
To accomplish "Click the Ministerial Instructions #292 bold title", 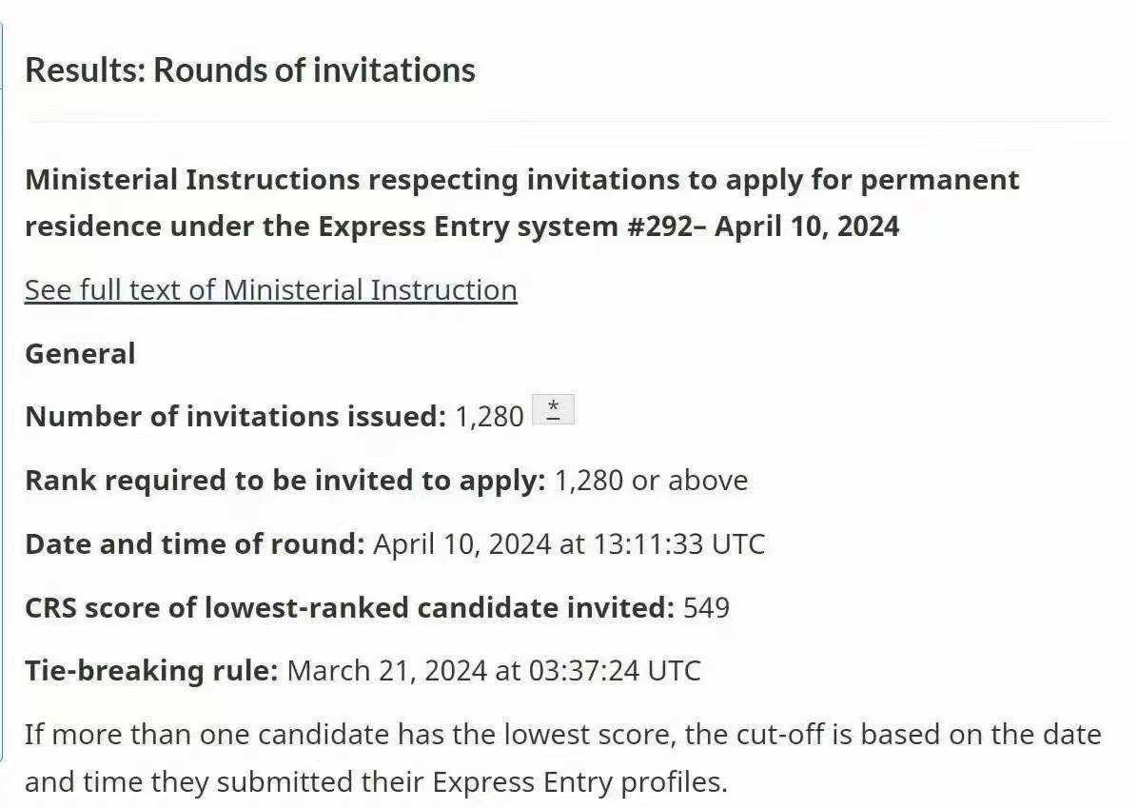I will [521, 204].
